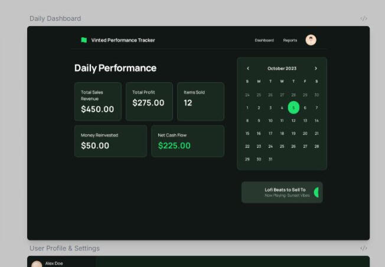Open the Net Cash Flow card
Screen dimensions: 385x267
point(187,141)
